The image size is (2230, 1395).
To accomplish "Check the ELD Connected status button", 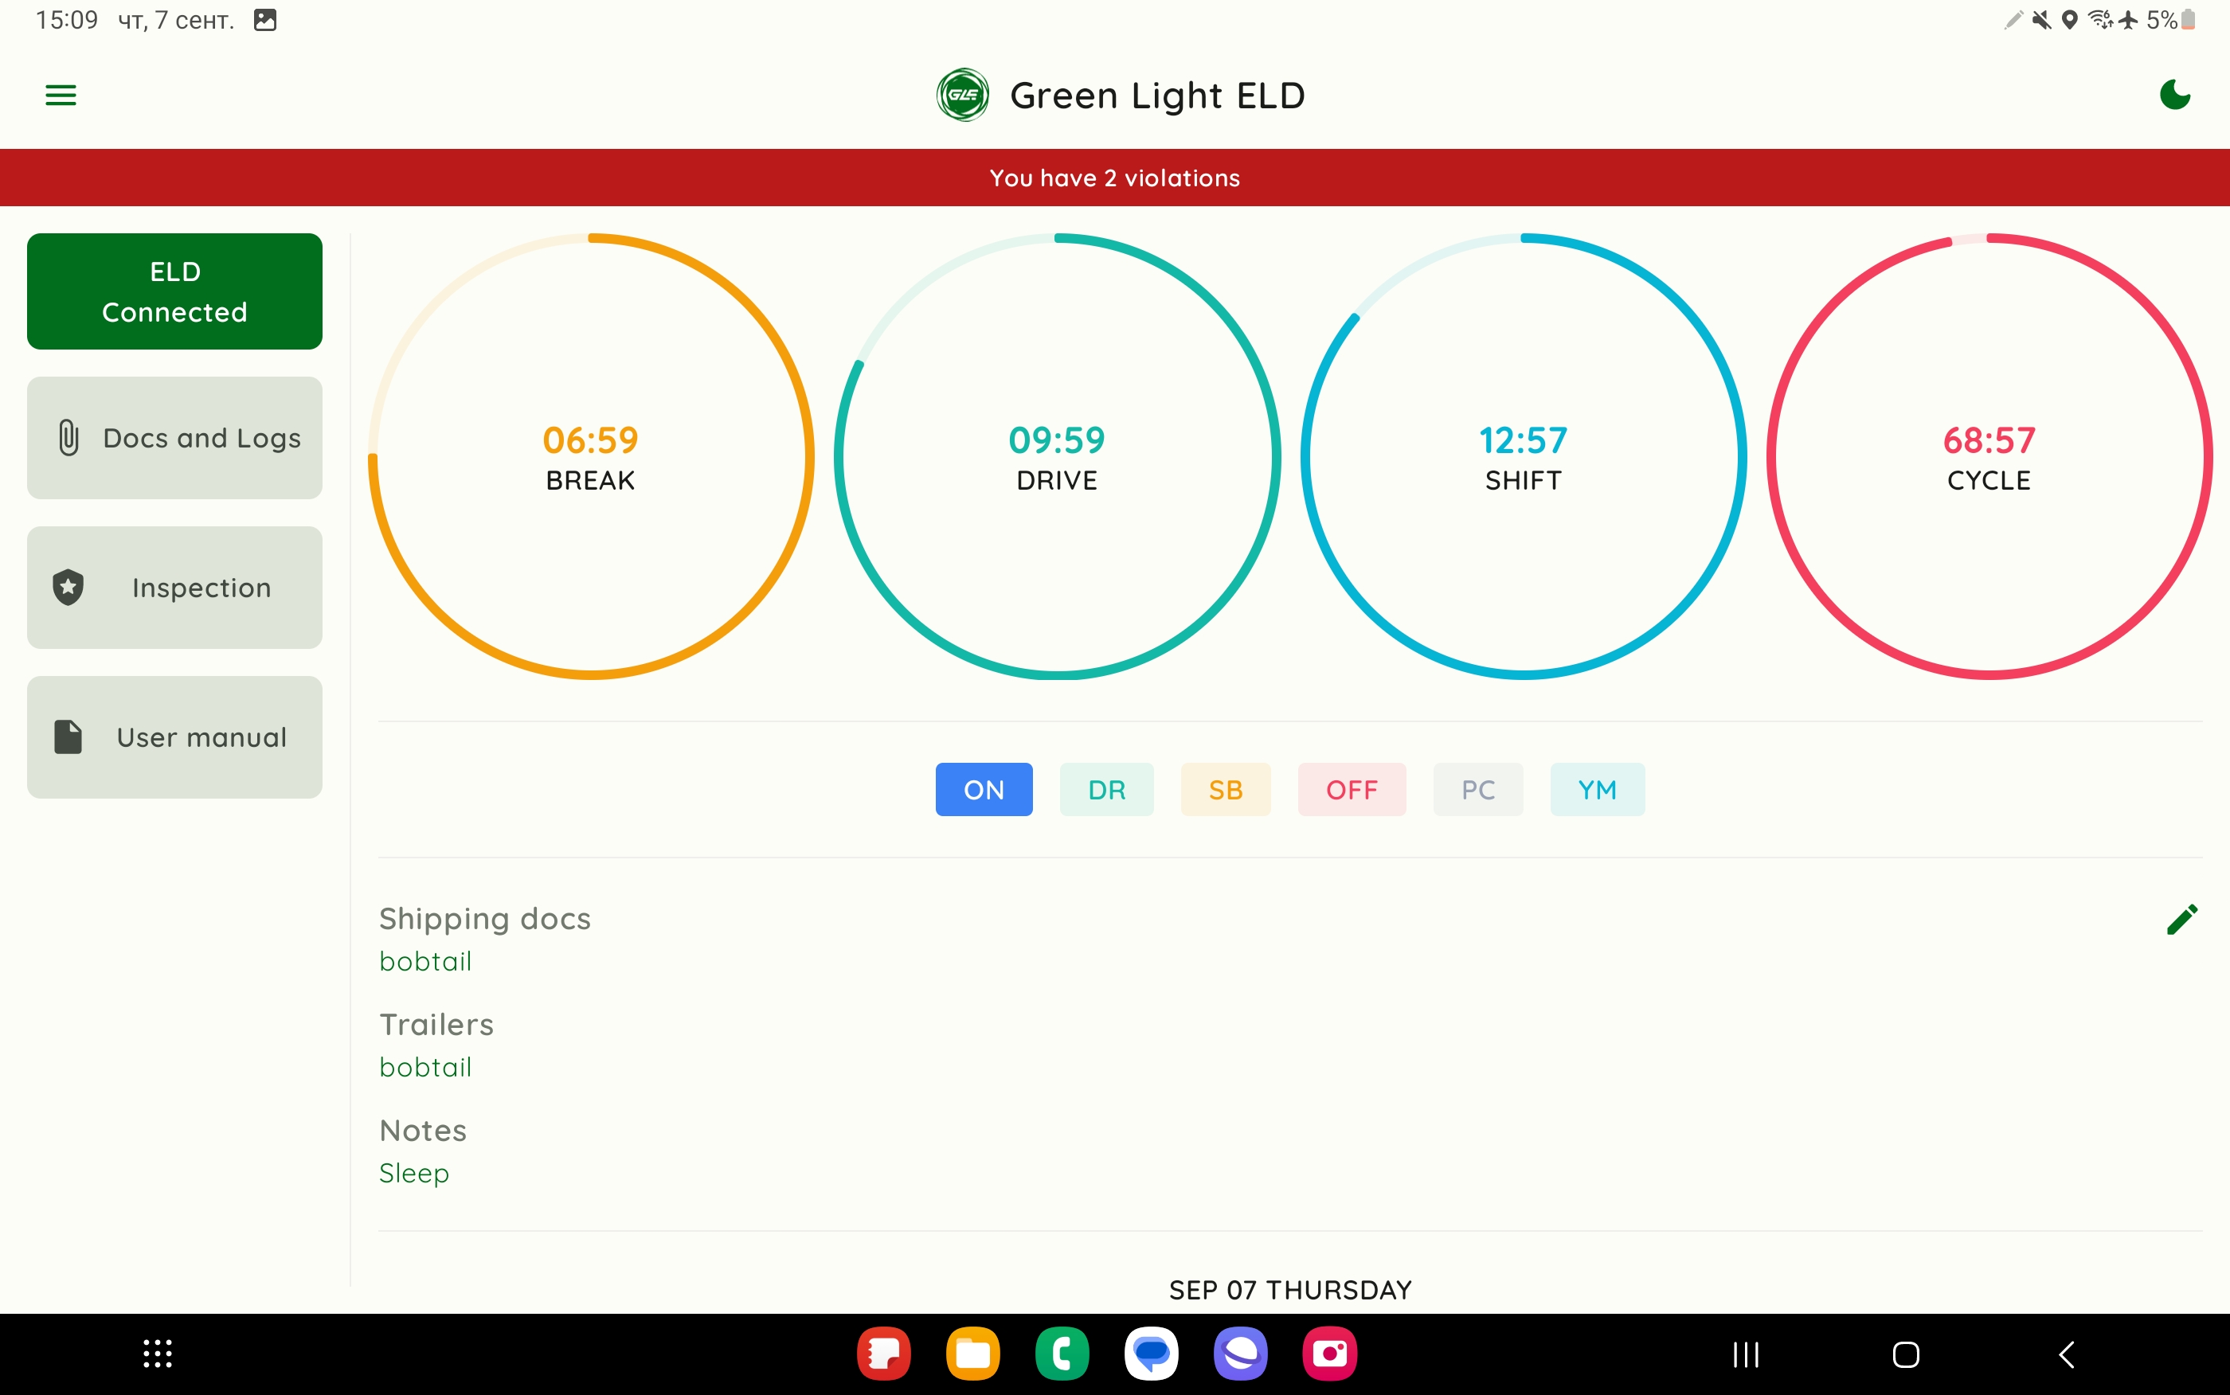I will (x=174, y=291).
